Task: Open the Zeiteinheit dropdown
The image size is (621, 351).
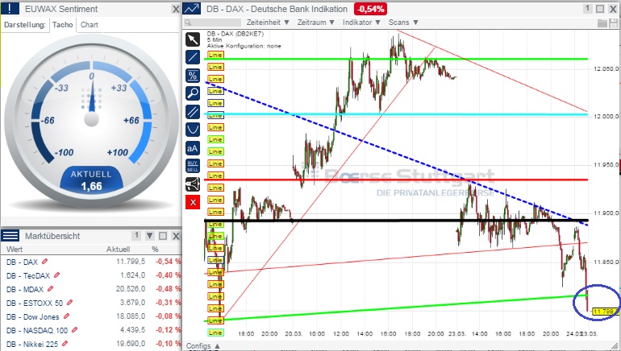Action: (269, 23)
